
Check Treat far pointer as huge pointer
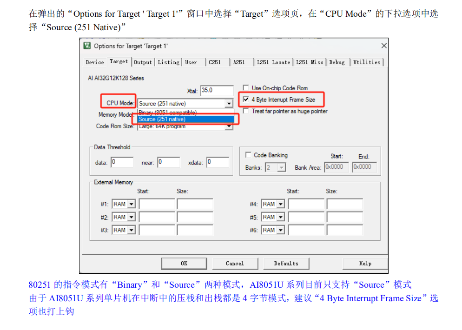tap(246, 111)
